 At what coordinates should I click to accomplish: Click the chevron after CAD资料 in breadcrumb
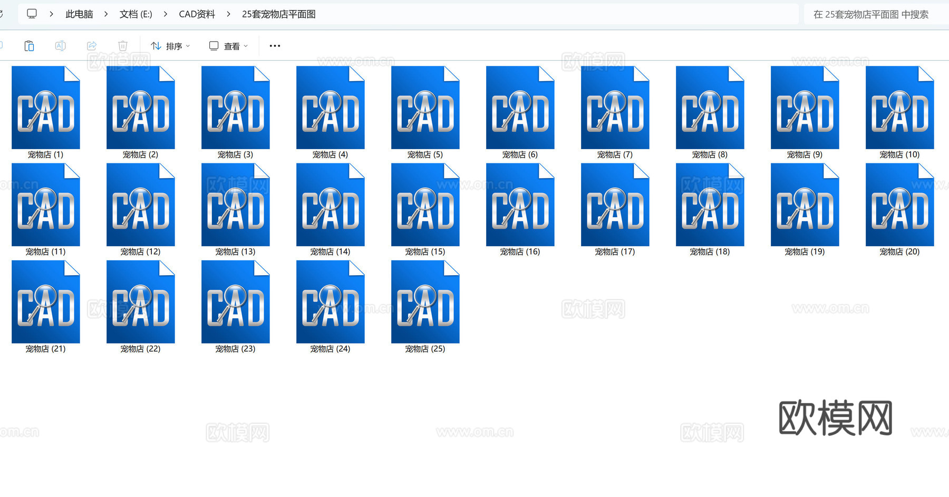click(228, 14)
